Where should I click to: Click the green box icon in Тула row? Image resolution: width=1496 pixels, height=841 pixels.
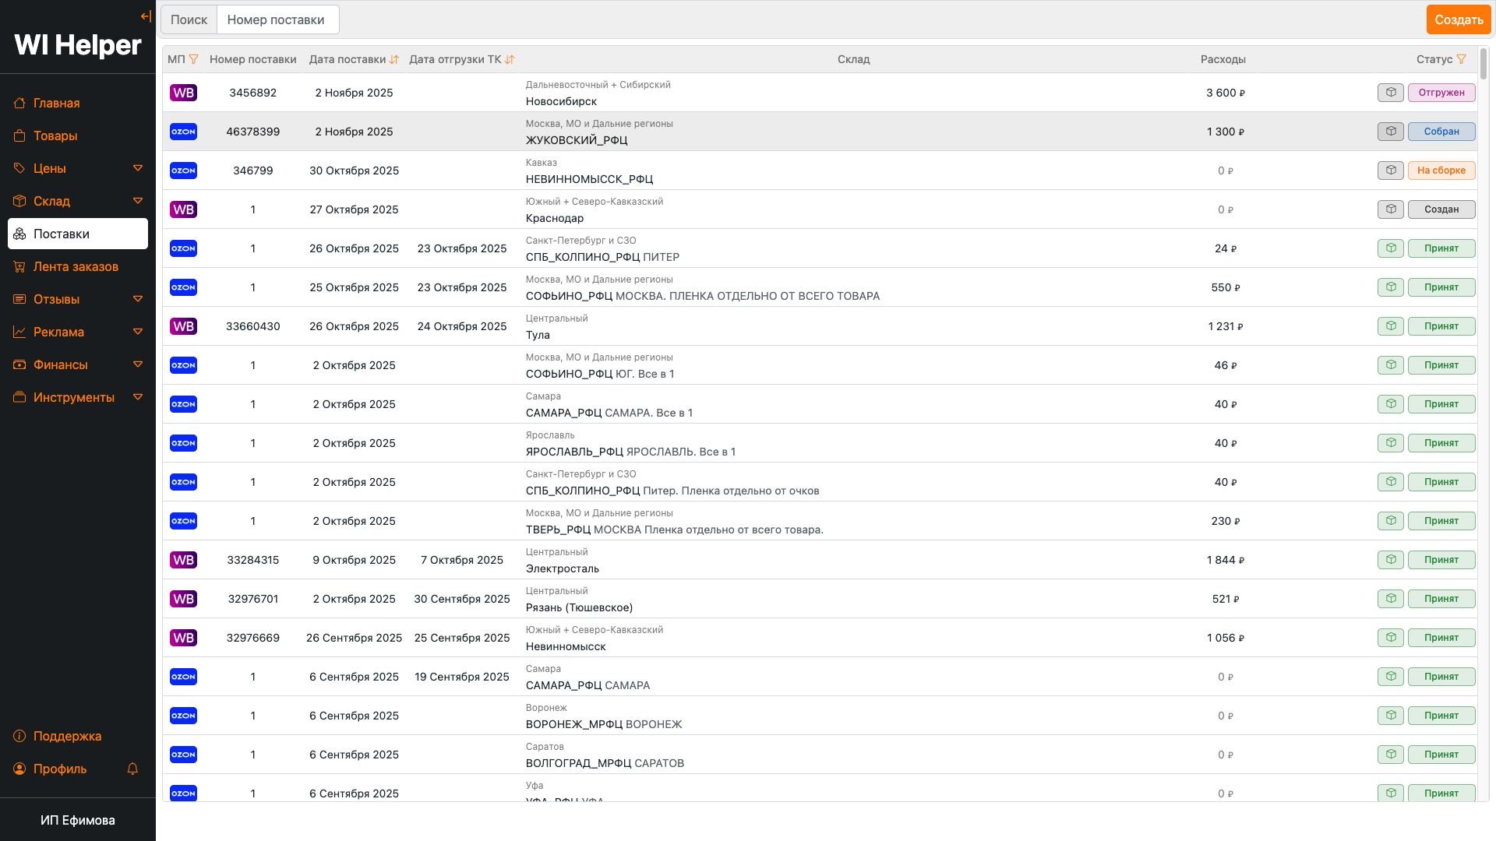[x=1390, y=326]
